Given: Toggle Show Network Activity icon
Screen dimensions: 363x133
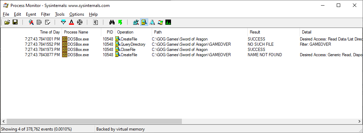Looking at the screenshot, I should click(x=152, y=22).
